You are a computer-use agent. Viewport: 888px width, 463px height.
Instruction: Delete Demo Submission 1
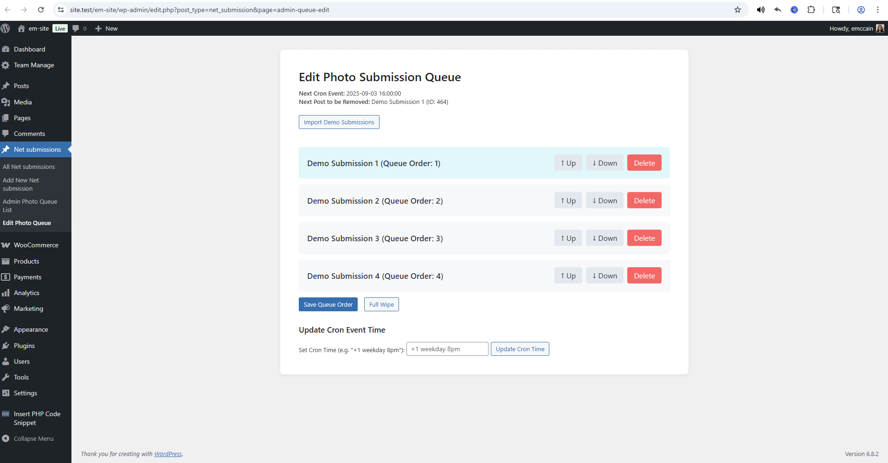[x=644, y=163]
